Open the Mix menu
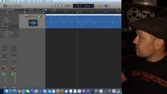 coord(36,1)
